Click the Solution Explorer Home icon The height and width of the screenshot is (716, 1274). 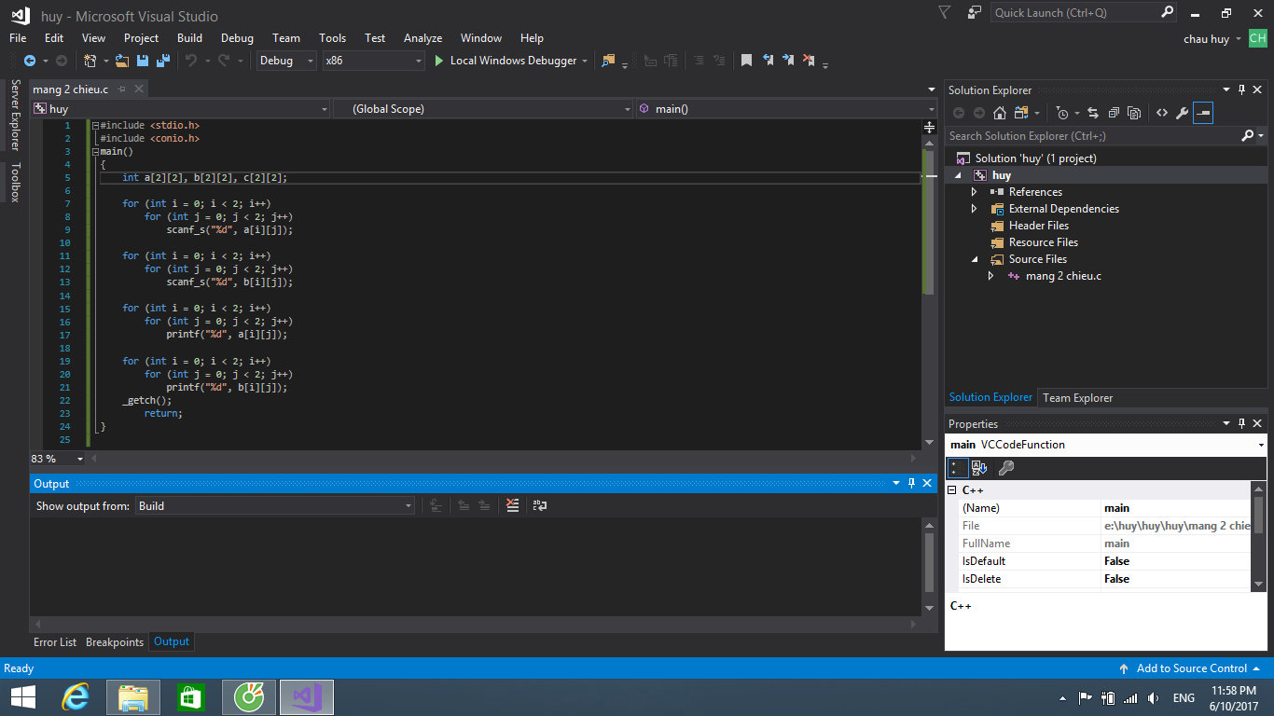1000,113
